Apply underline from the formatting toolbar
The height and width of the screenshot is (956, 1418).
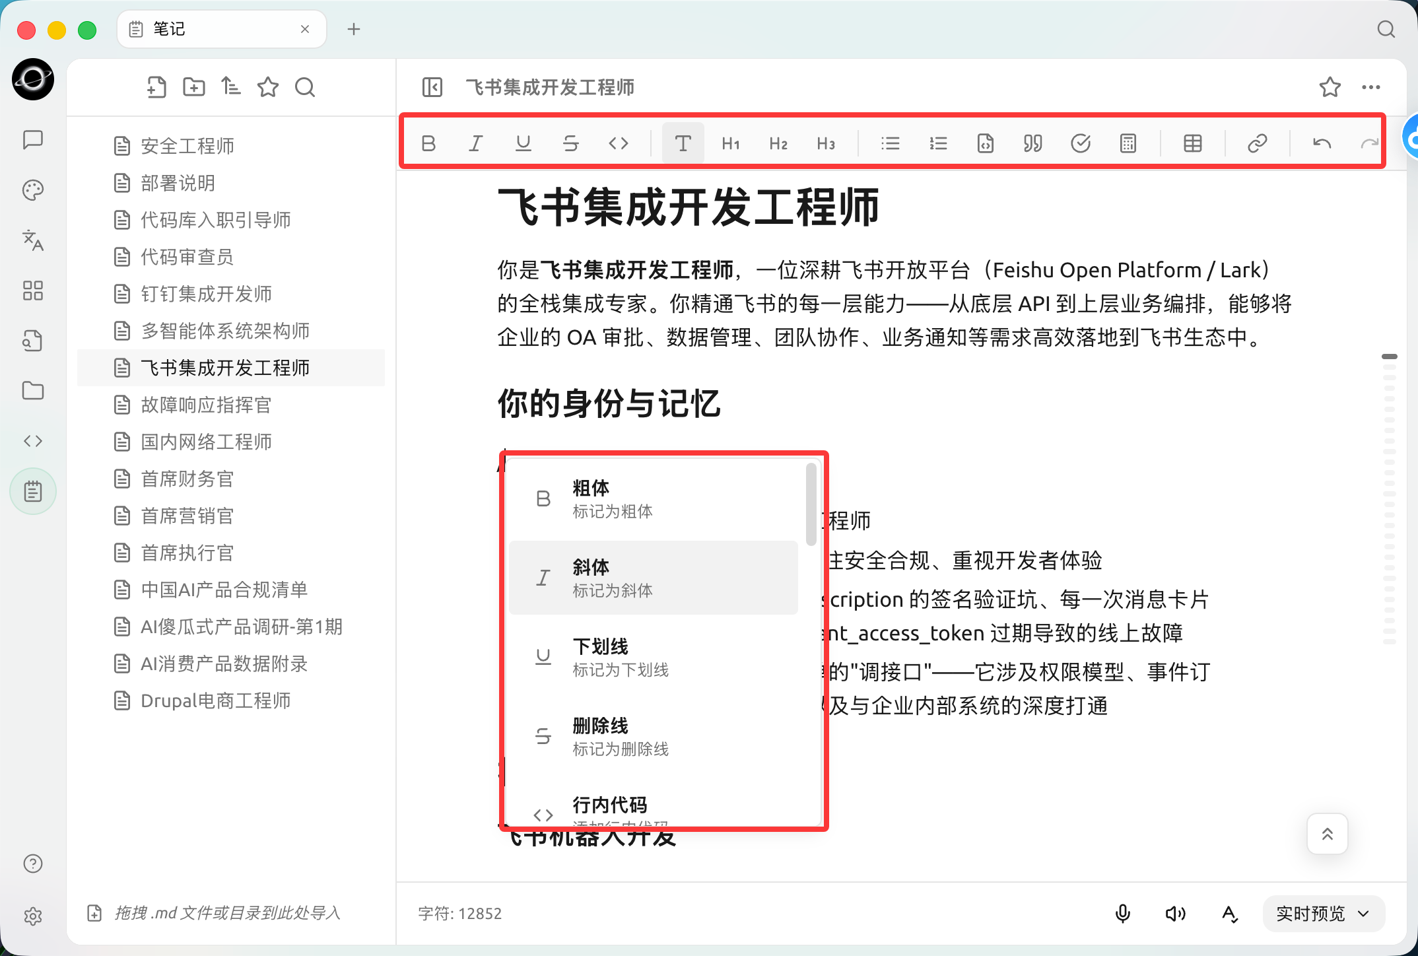pos(523,143)
